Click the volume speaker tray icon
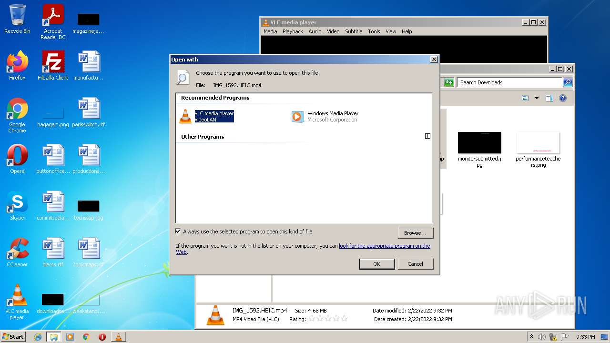Screen dimensions: 610x343 542,337
